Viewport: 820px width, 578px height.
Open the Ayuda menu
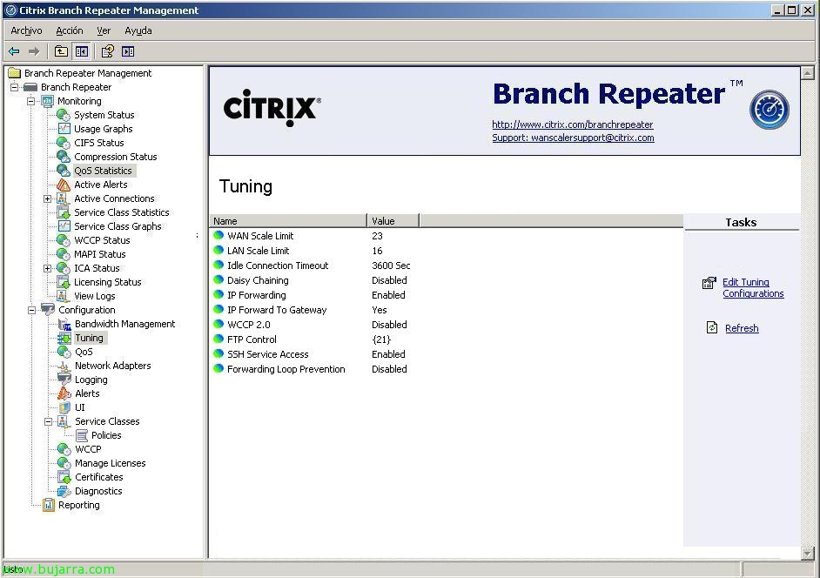138,30
